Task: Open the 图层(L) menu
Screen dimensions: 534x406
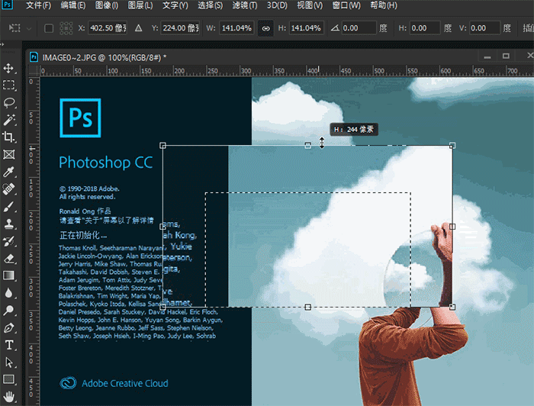Action: 140,5
